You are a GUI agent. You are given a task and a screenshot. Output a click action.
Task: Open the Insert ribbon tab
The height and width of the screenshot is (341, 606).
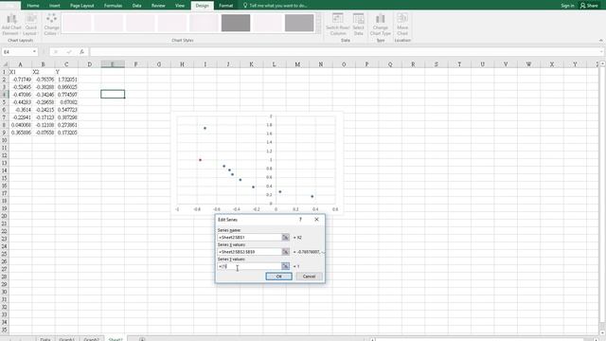[x=55, y=6]
